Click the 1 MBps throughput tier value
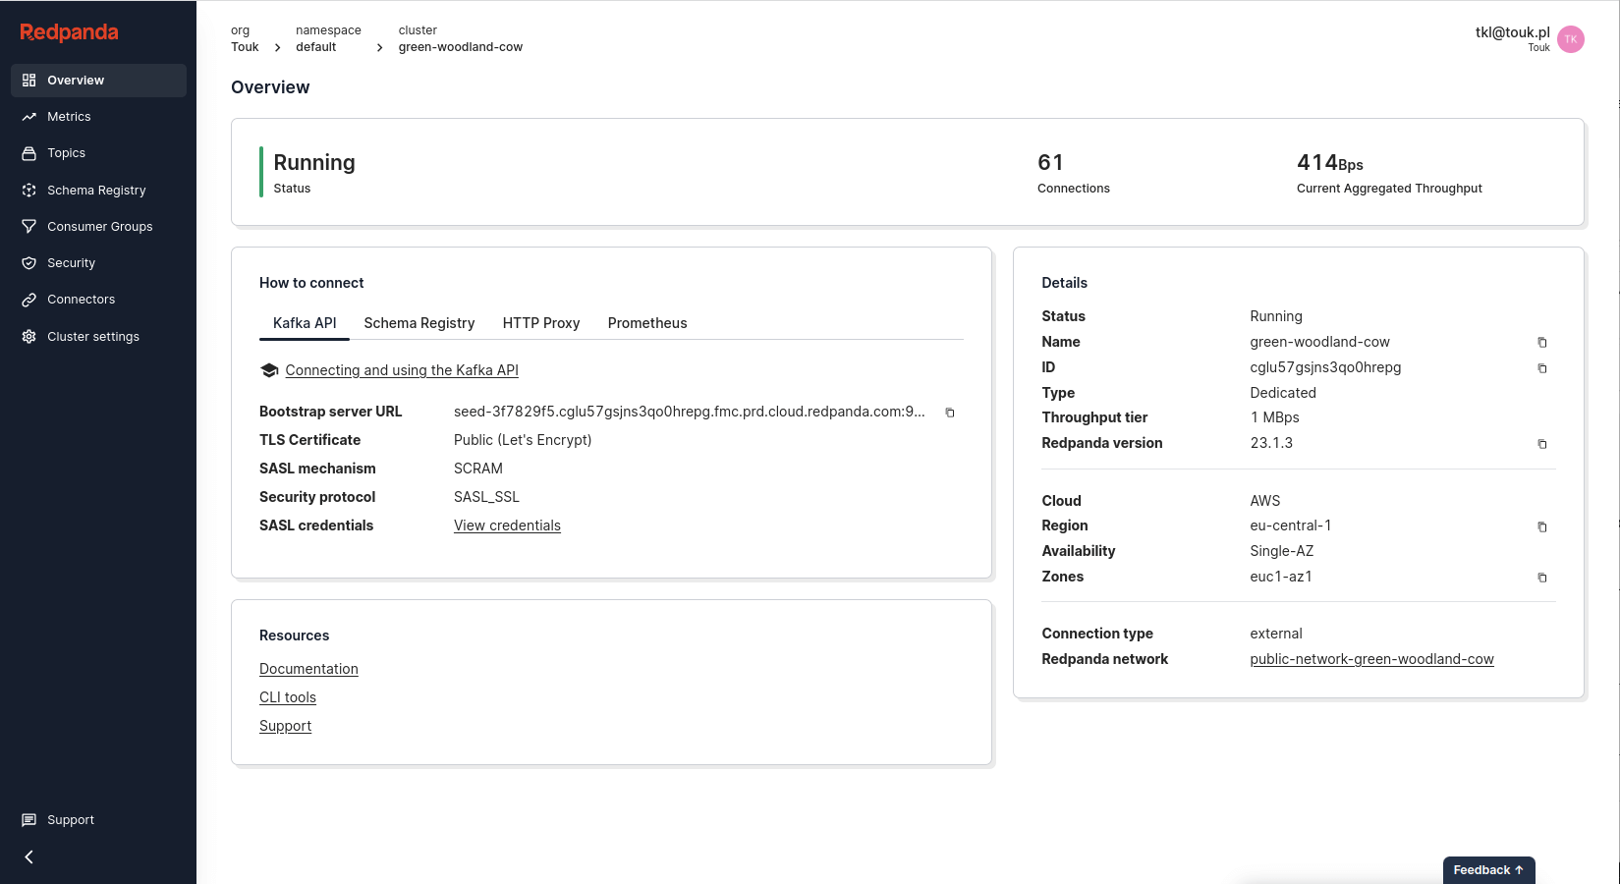Image resolution: width=1620 pixels, height=884 pixels. click(x=1274, y=417)
